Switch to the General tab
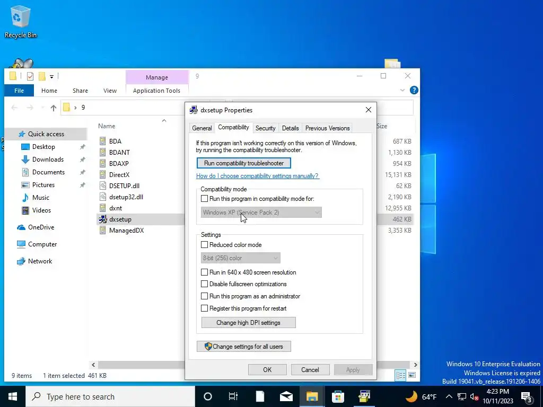The image size is (543, 407). 202,128
